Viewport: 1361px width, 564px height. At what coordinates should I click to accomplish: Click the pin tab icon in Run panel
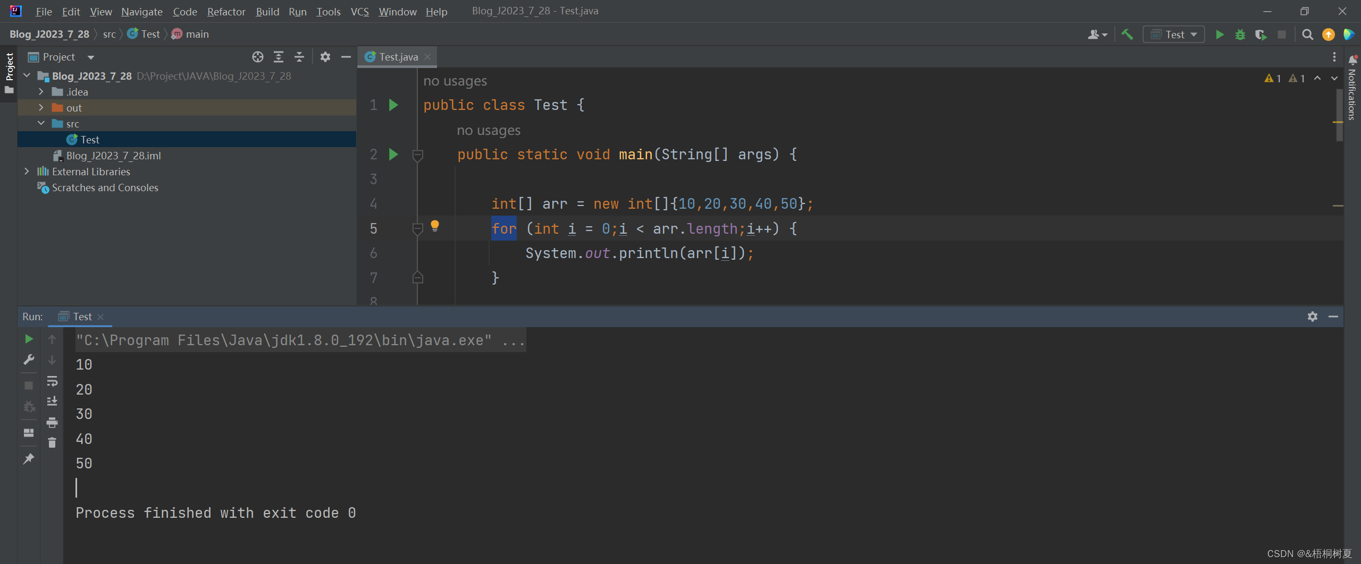click(29, 459)
